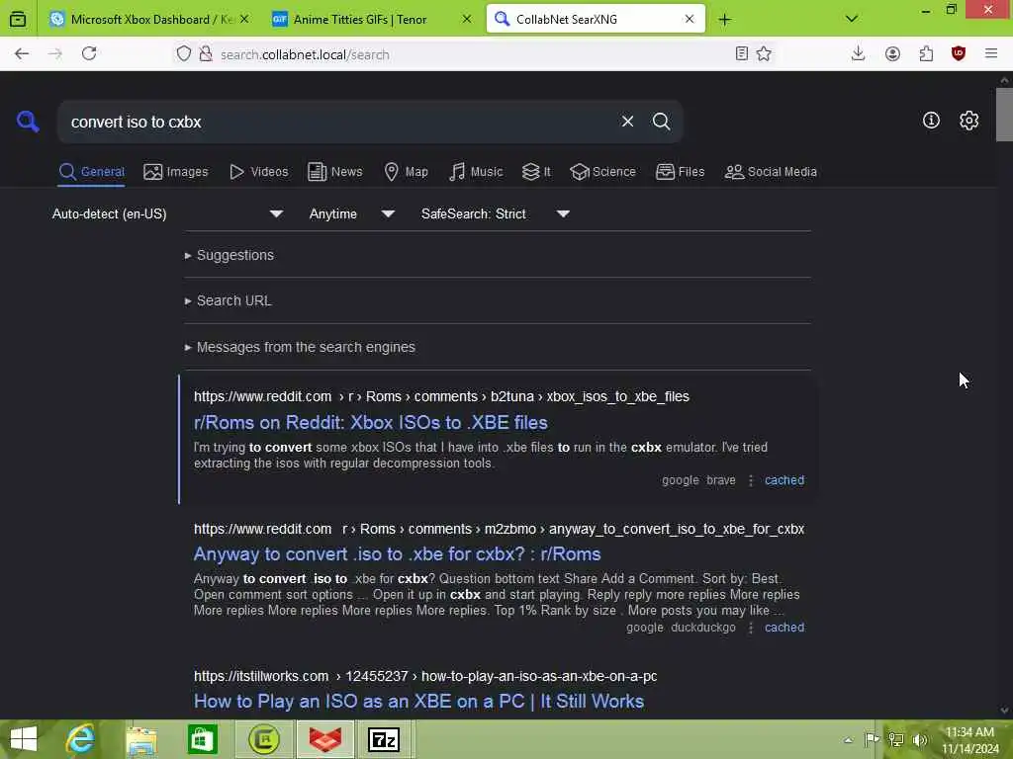Open the About info icon
1013x759 pixels.
(x=931, y=120)
